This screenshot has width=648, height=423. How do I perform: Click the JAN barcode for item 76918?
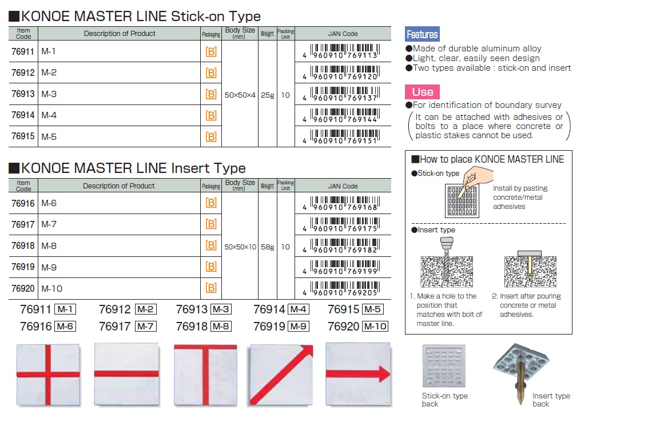coord(343,246)
